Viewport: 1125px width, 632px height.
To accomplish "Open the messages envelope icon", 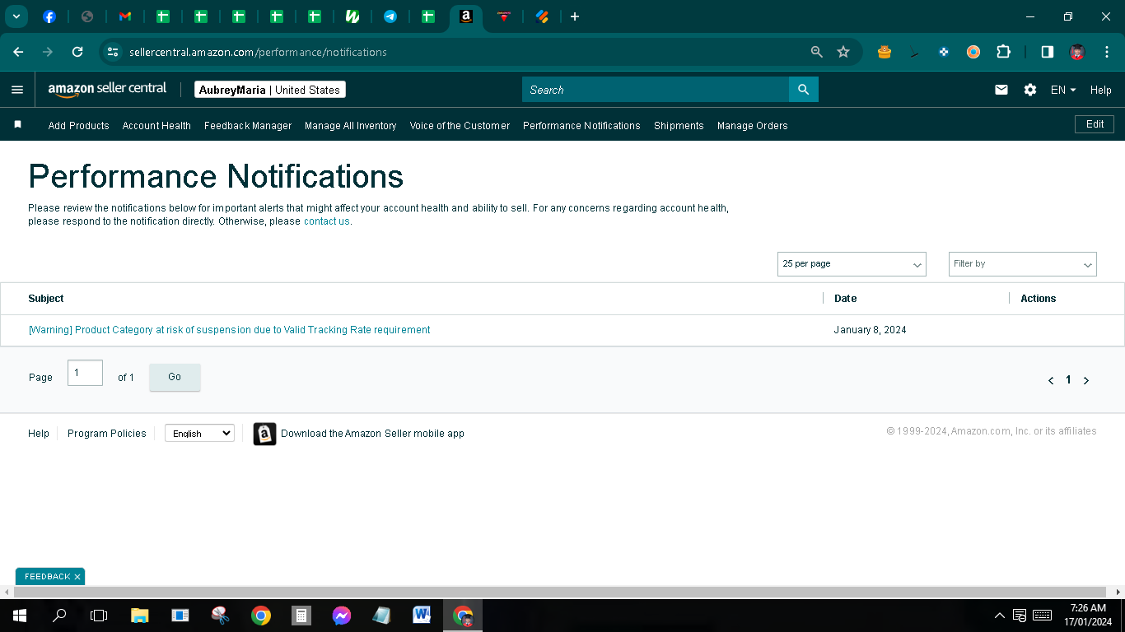I will click(x=1001, y=90).
